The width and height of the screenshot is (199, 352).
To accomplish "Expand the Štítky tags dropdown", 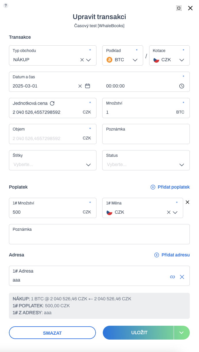I will point(88,165).
